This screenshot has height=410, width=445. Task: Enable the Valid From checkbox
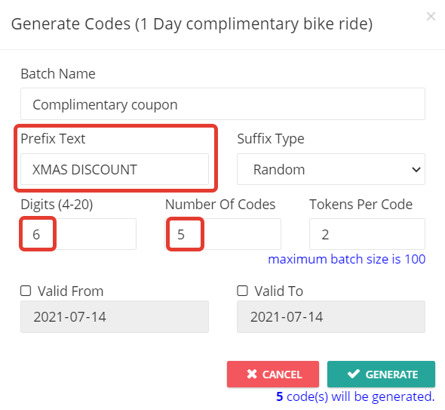tap(26, 291)
